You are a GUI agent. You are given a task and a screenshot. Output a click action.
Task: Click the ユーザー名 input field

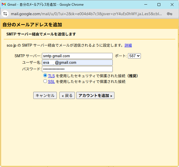coord(77,63)
